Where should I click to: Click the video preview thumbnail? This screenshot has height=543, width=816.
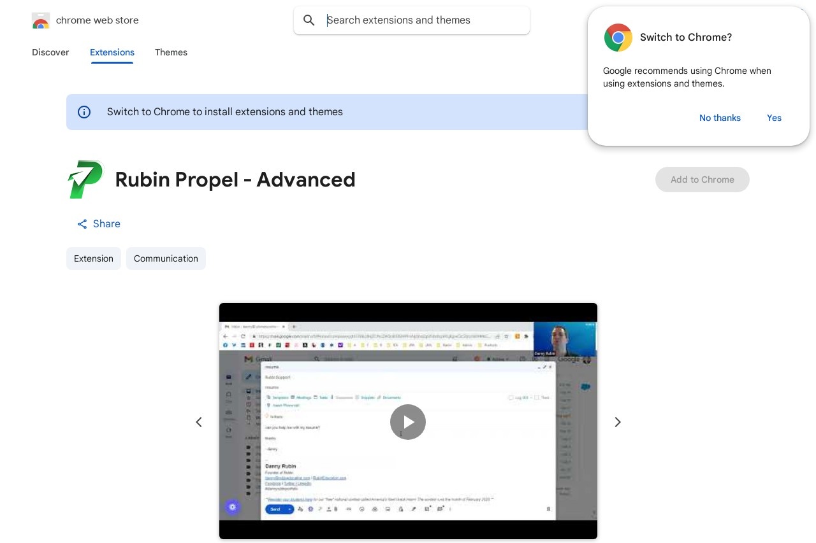click(x=408, y=421)
